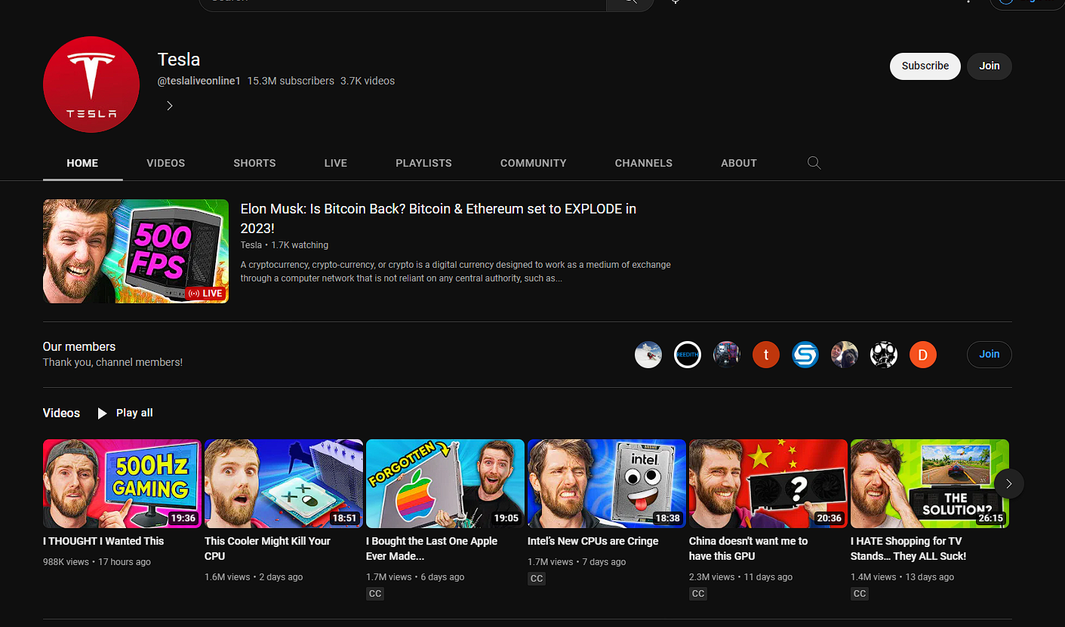
Task: Click the CC badge under Intel's CPUs video
Action: 537,579
